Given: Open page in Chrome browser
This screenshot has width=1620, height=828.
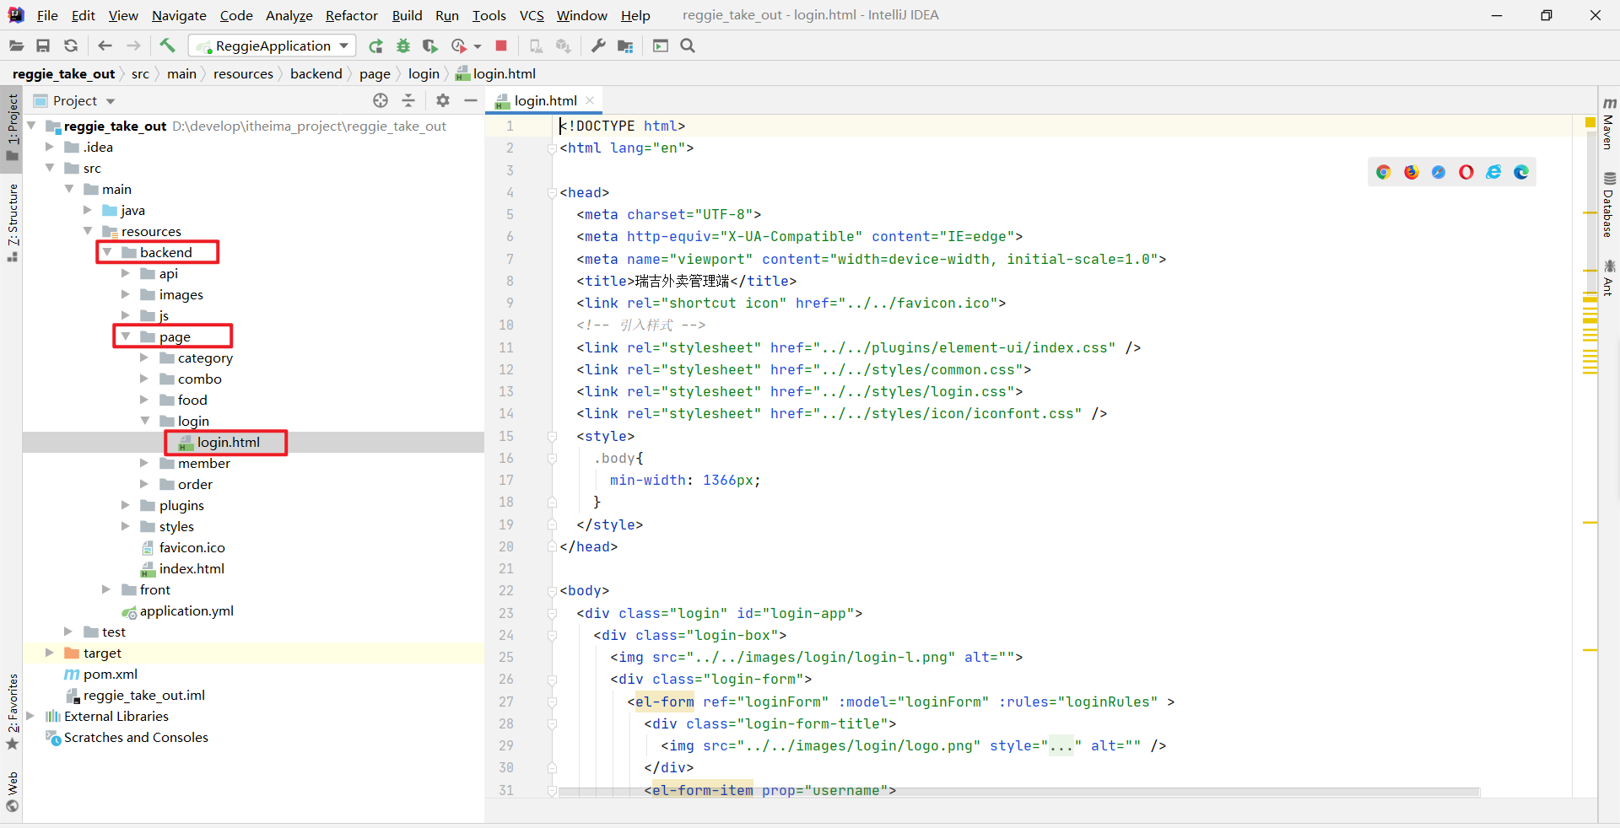Looking at the screenshot, I should (1384, 172).
